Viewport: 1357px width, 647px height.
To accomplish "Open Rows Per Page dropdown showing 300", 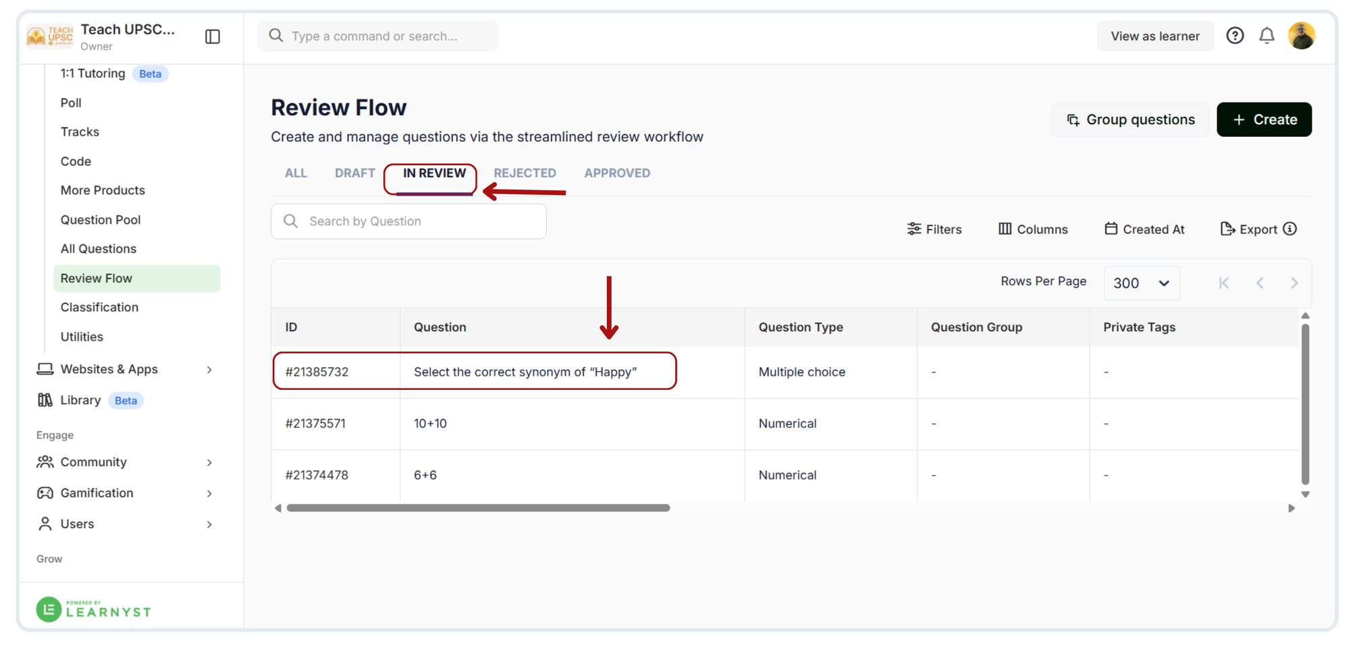I will 1141,283.
